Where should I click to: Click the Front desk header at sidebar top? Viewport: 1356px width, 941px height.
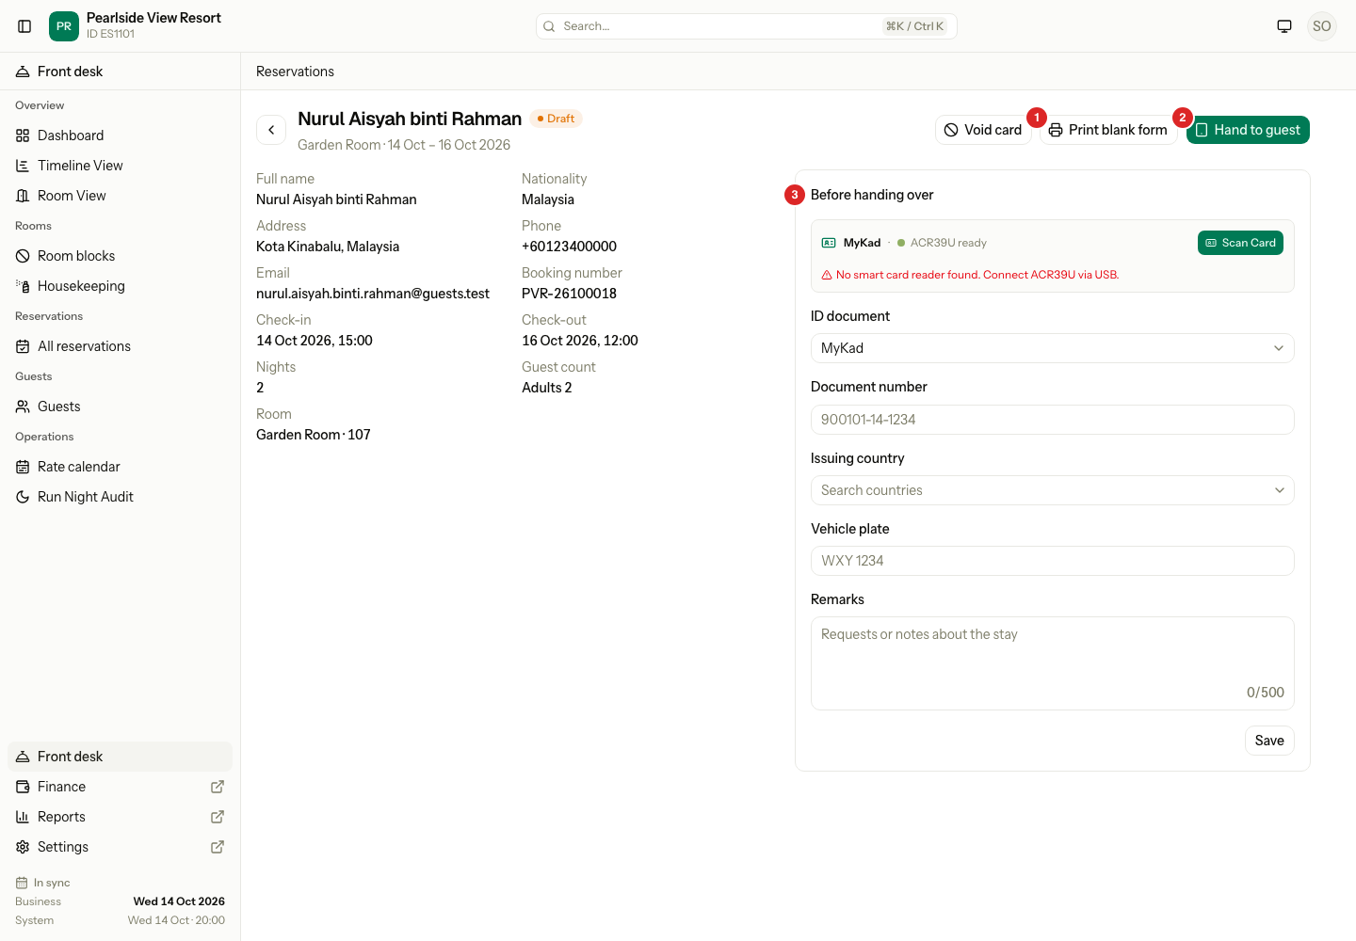pos(120,72)
